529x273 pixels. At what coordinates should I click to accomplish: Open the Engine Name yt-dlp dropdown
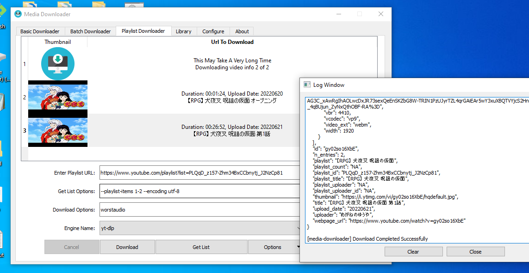[x=201, y=228]
